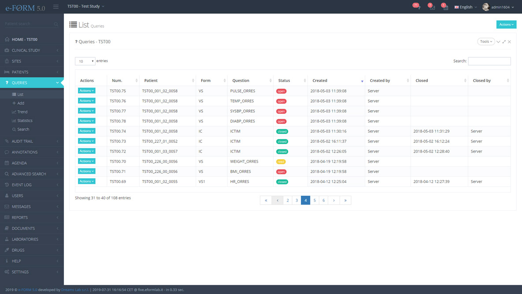This screenshot has height=294, width=522.
Task: Open the messages envelope icon in header
Action: tap(432, 7)
